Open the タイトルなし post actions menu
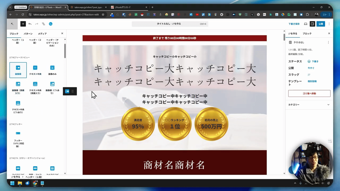Image resolution: width=340 pixels, height=191 pixels. pos(328,42)
